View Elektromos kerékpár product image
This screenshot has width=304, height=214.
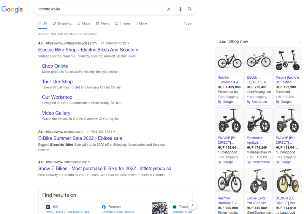pyautogui.click(x=259, y=121)
